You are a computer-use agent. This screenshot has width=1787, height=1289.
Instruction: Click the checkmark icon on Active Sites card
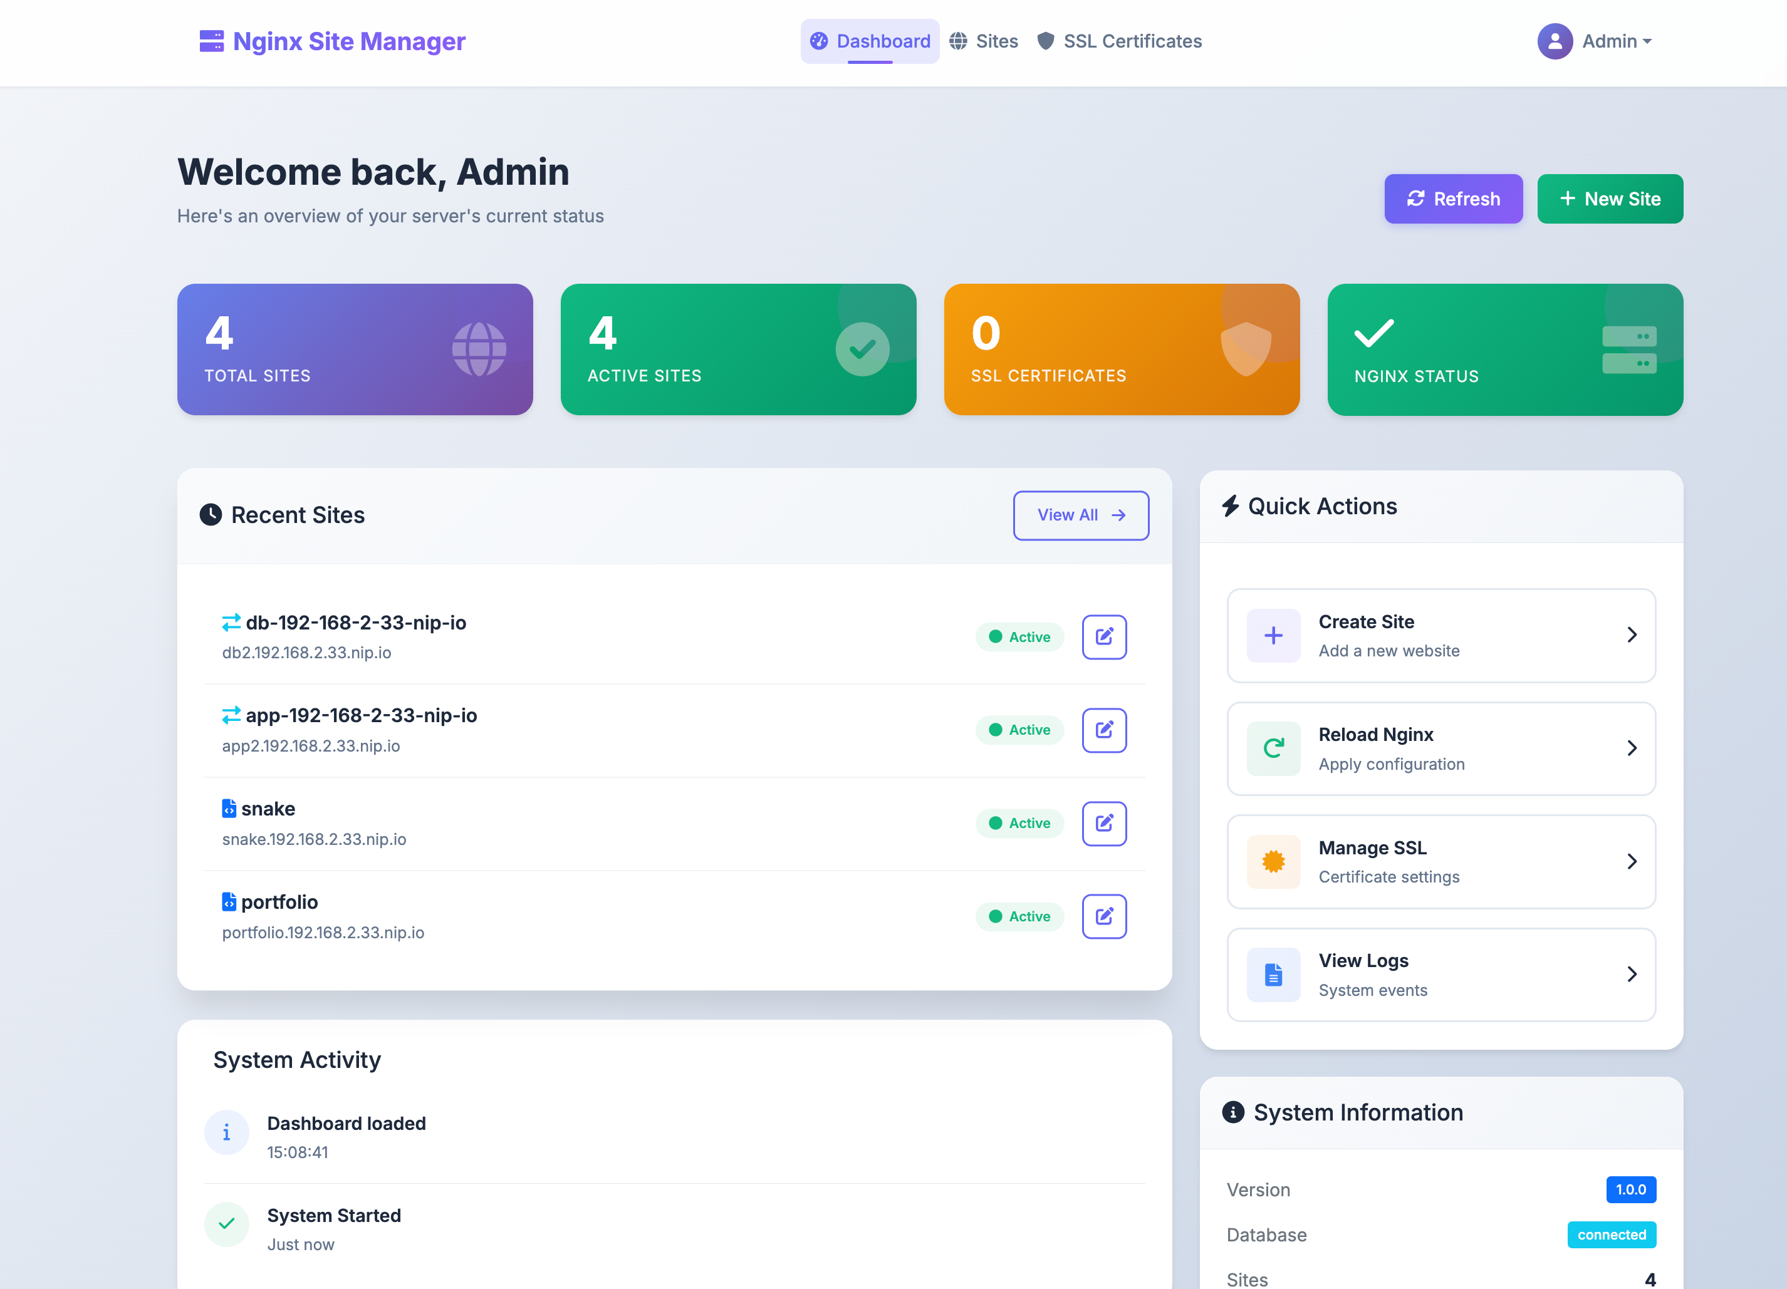point(863,349)
